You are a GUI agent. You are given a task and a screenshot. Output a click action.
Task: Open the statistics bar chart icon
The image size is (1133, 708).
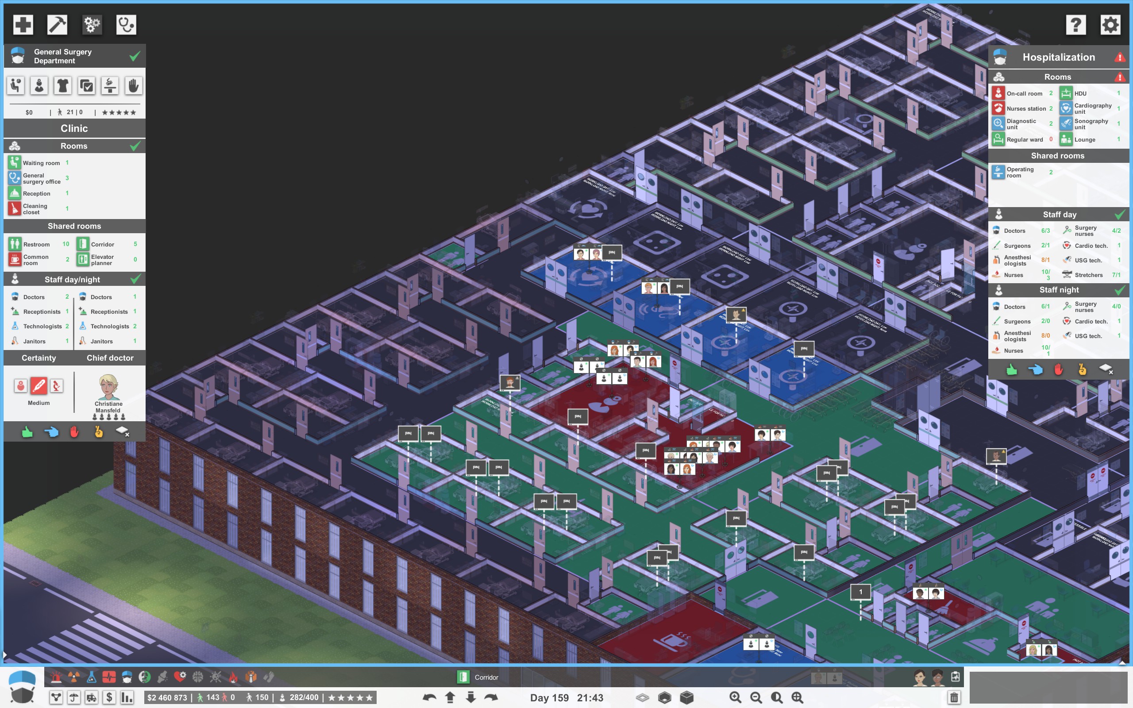(x=127, y=698)
